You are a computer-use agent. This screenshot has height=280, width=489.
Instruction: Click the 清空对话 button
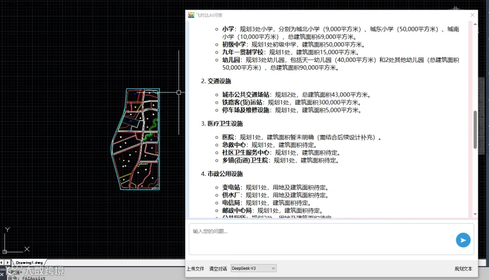click(218, 268)
